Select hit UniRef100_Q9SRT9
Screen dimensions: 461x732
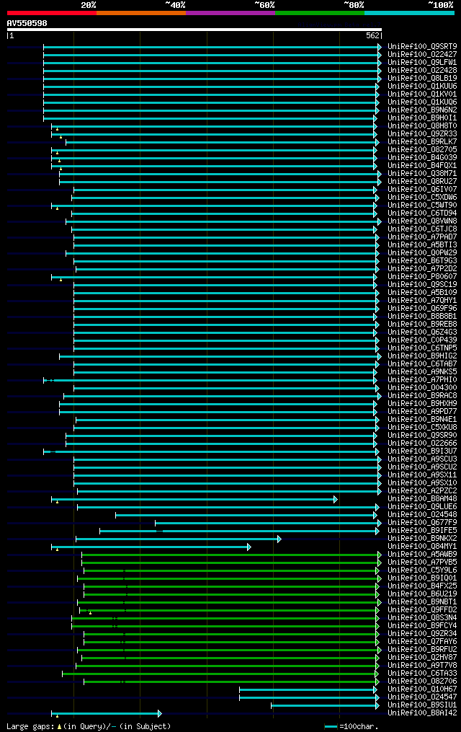click(x=422, y=47)
